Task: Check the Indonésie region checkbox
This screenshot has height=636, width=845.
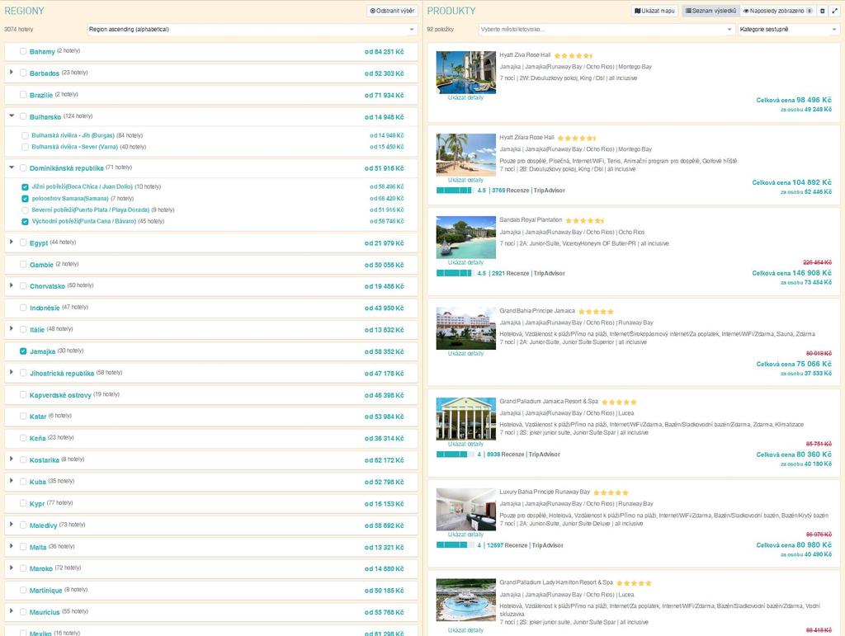Action: point(23,308)
